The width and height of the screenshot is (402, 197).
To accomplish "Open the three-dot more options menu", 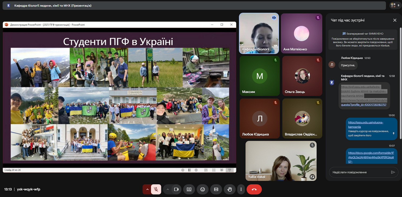I will coord(241,189).
